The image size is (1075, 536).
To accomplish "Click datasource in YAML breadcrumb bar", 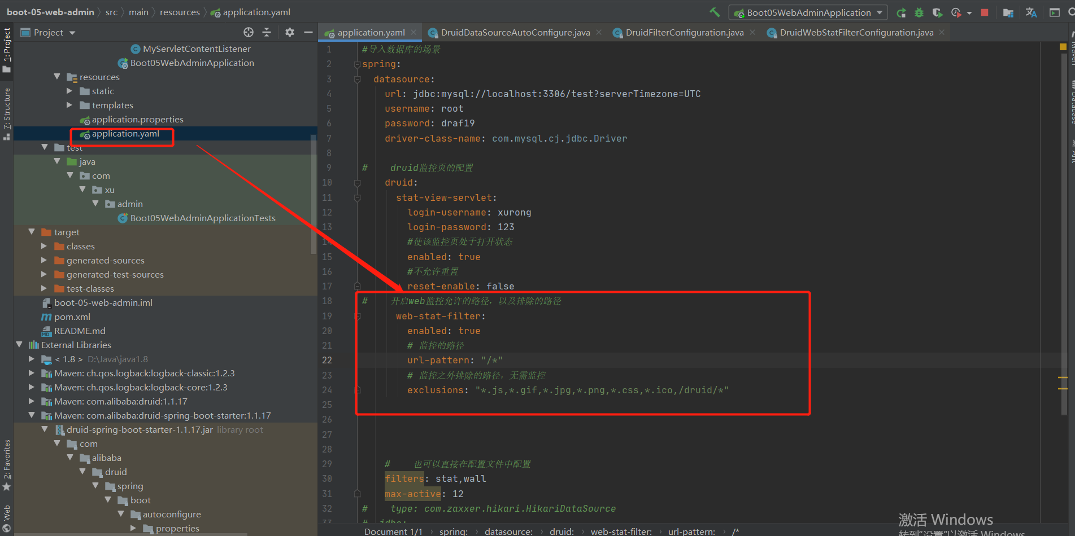I will (x=508, y=531).
